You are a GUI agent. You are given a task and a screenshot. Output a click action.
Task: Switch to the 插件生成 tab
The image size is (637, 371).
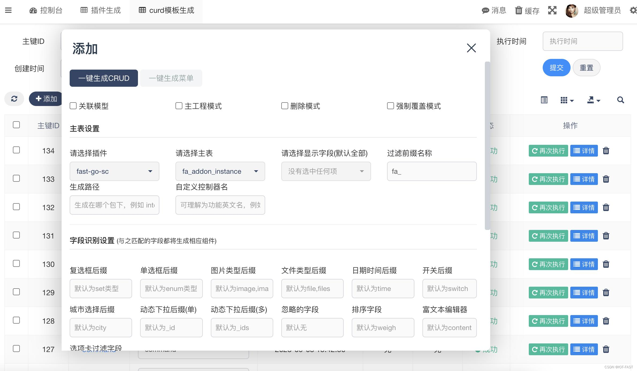100,11
